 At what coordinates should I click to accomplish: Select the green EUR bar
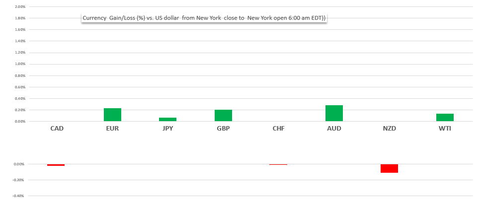112,115
